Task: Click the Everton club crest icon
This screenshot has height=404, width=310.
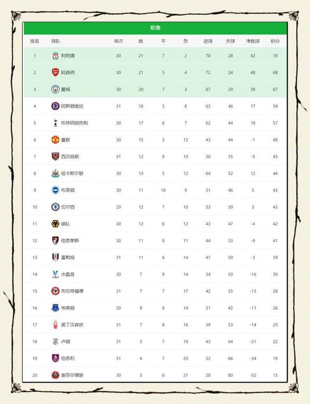Action: [x=55, y=308]
